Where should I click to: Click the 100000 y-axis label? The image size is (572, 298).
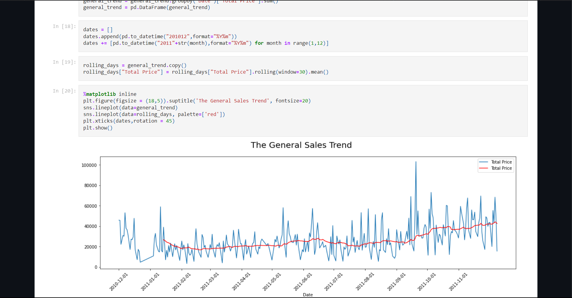click(x=89, y=165)
